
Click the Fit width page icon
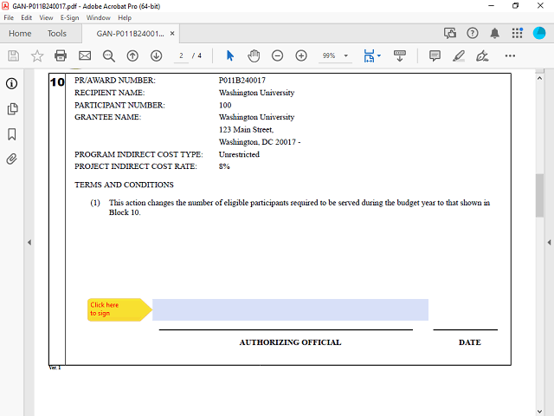point(369,55)
